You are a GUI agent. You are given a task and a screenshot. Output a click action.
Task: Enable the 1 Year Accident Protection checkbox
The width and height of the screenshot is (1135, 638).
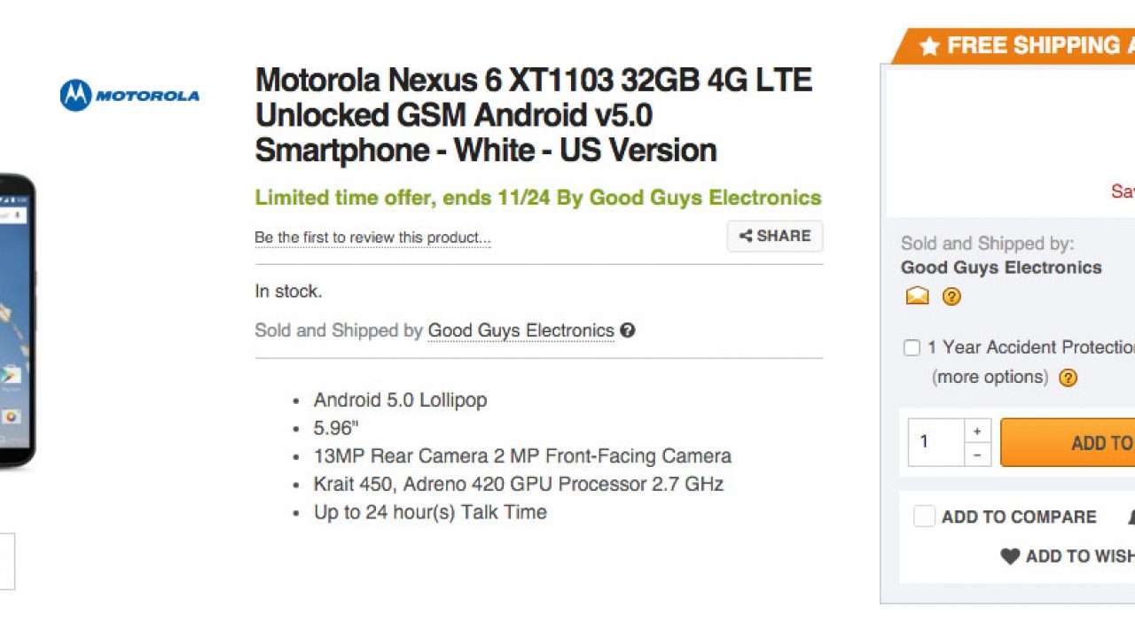pos(912,347)
